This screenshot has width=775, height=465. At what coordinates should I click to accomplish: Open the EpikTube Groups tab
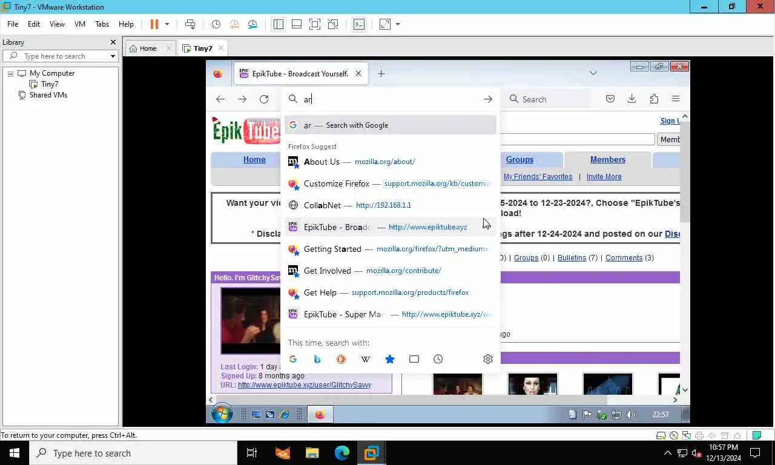519,160
